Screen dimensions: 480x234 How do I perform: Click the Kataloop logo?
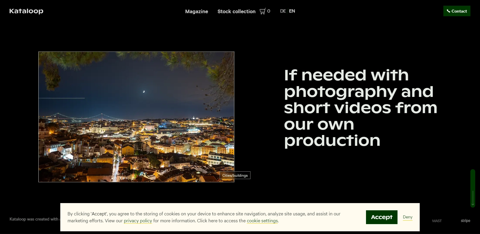(26, 11)
